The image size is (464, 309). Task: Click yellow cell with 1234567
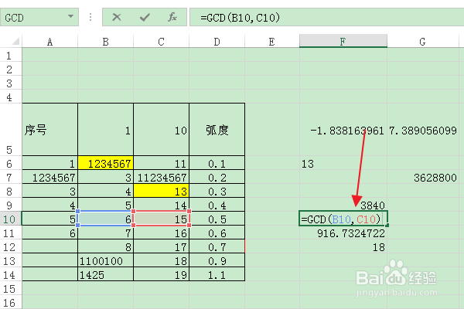tap(106, 163)
